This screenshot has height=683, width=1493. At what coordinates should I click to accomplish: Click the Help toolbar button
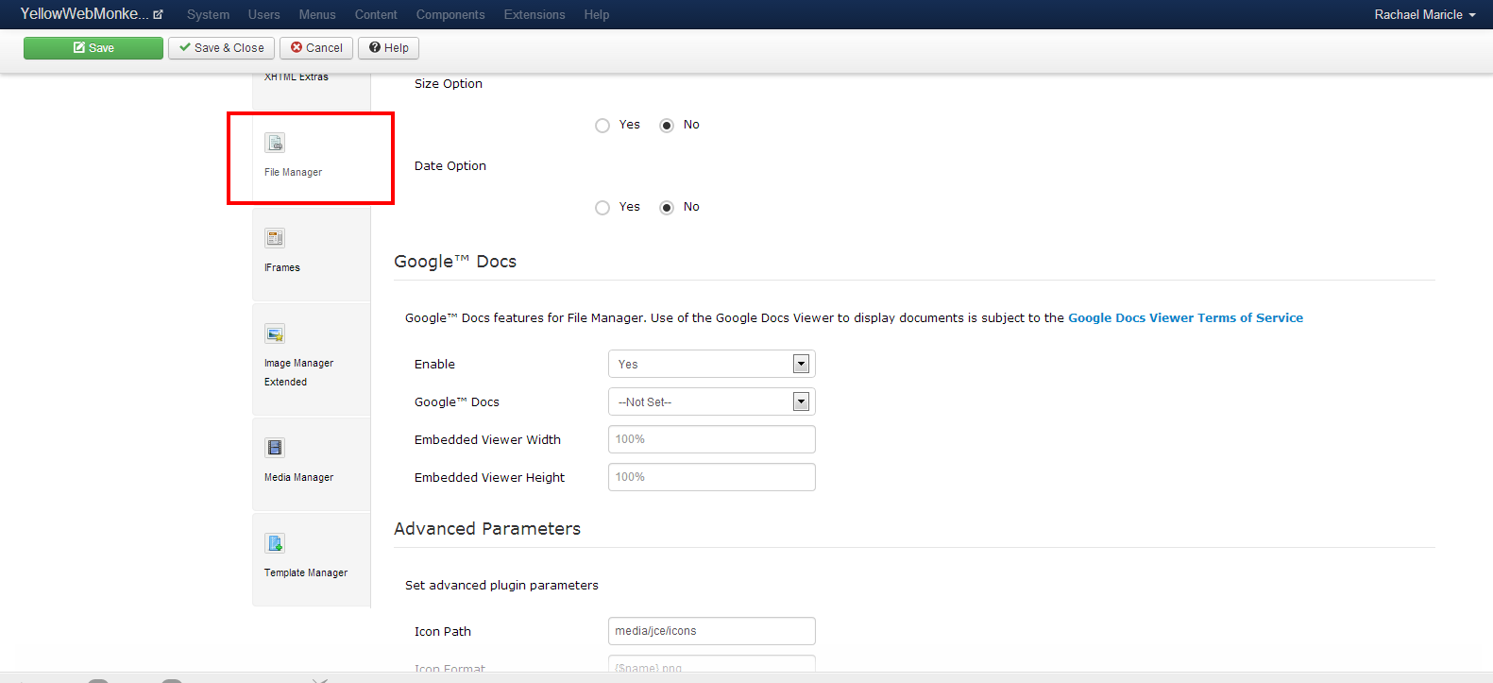[x=389, y=48]
